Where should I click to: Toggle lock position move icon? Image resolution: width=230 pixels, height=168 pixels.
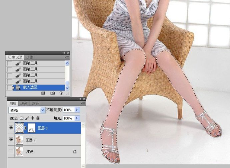point(32,118)
